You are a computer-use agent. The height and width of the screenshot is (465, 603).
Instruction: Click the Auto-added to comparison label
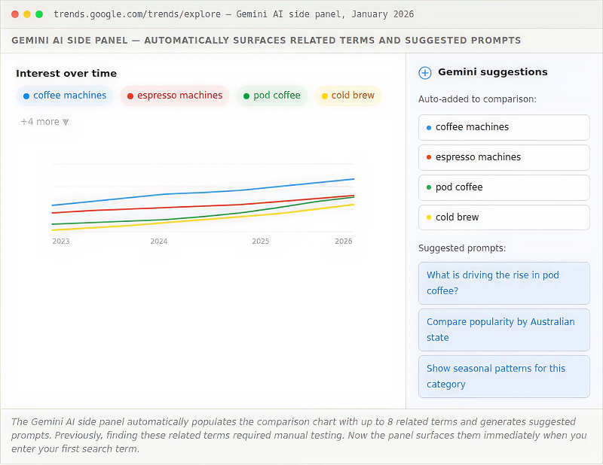pyautogui.click(x=477, y=99)
